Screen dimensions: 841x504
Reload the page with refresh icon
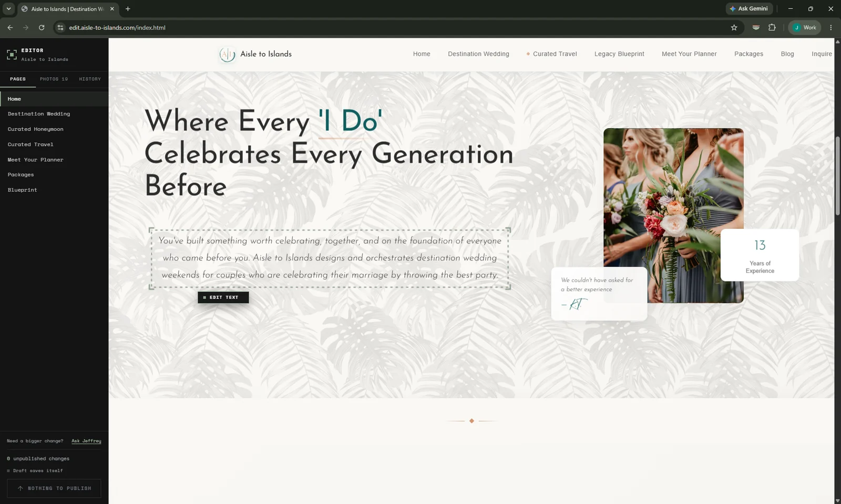[x=42, y=27]
